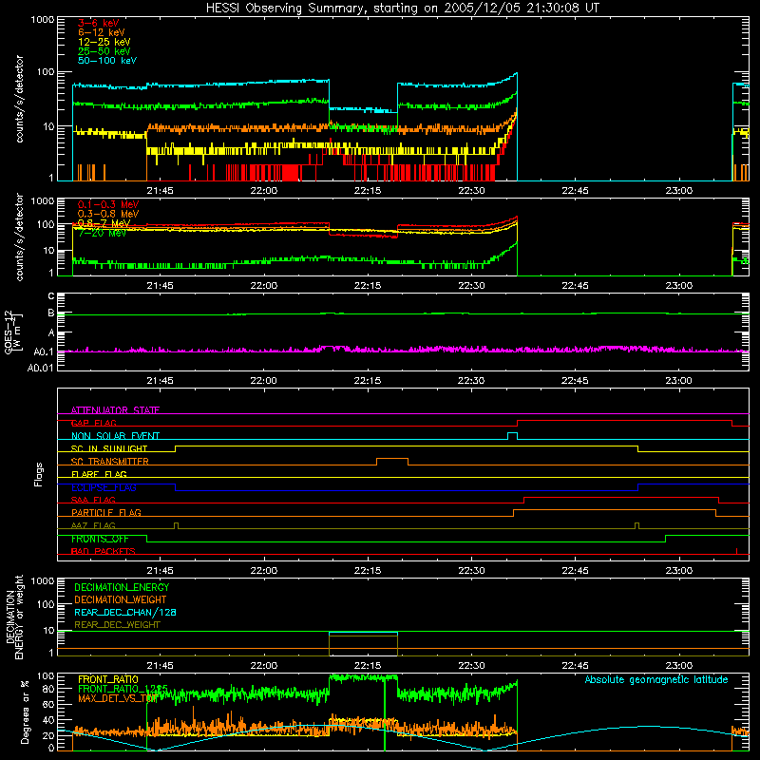The image size is (760, 760).
Task: Click the A0.01 label on GOES axis
Action: tap(41, 369)
